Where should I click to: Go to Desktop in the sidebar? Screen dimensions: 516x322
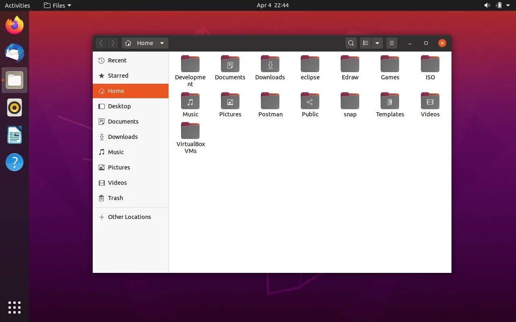click(131, 106)
